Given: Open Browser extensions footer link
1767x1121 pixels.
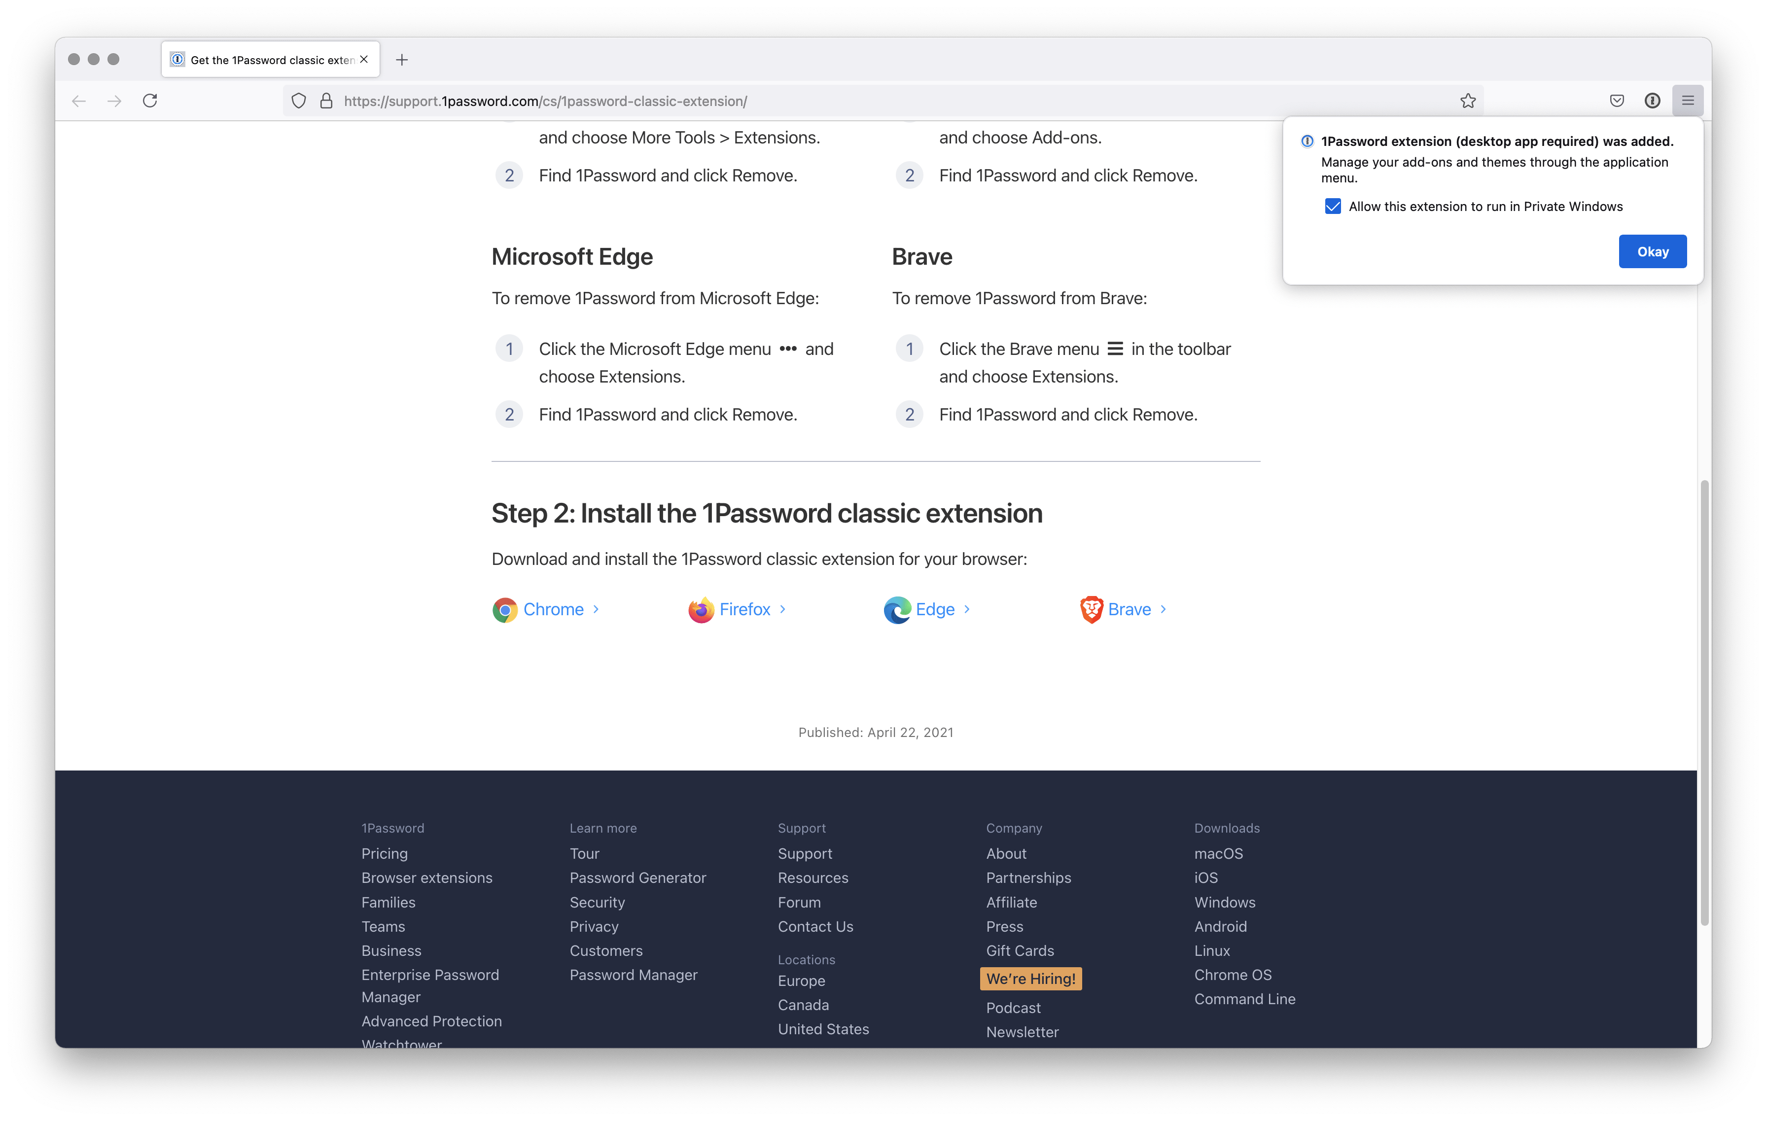Looking at the screenshot, I should pos(427,877).
